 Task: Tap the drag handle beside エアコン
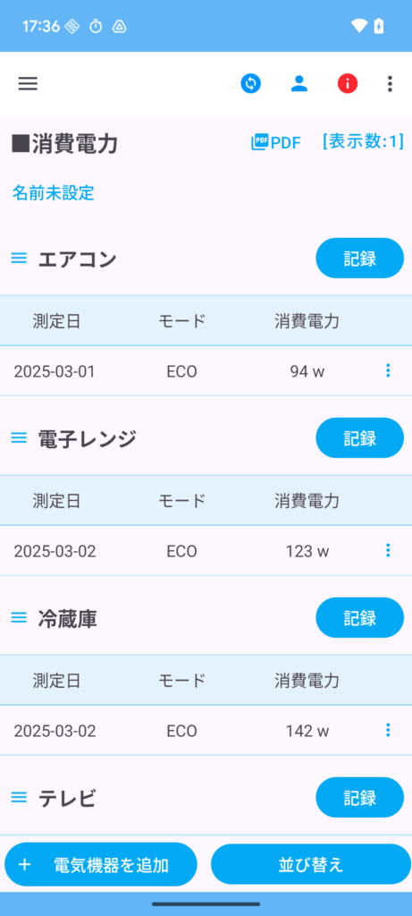pos(20,259)
